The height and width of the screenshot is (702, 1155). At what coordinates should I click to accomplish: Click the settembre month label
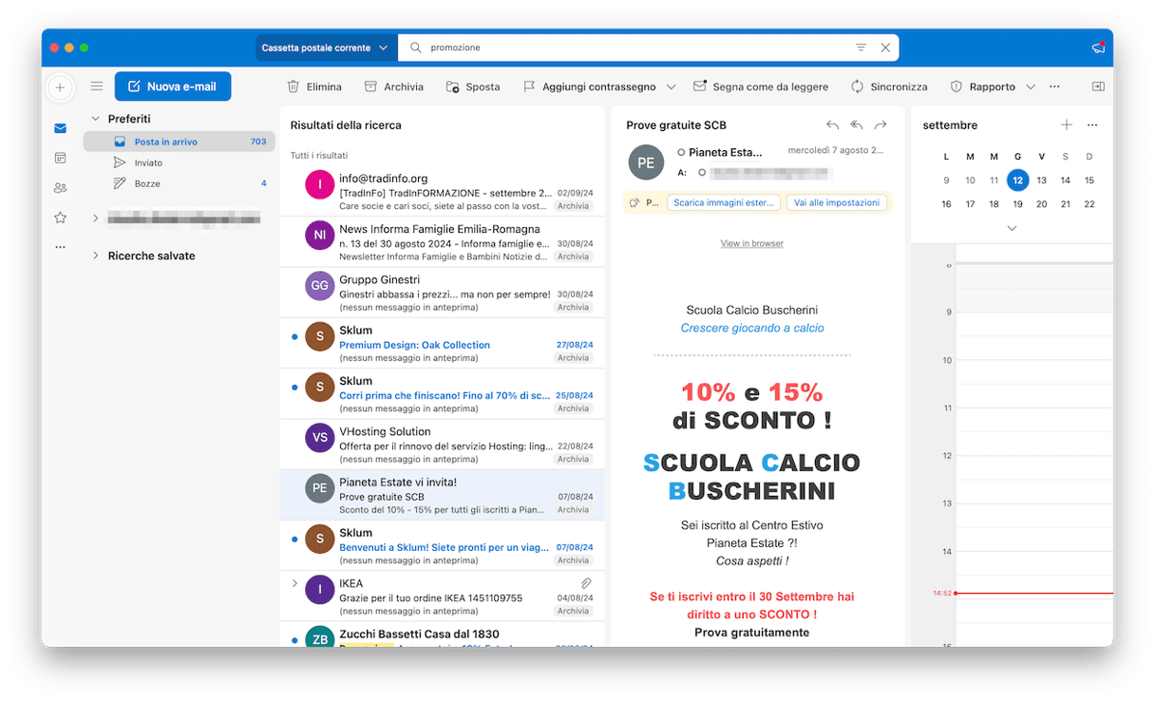[x=950, y=125]
